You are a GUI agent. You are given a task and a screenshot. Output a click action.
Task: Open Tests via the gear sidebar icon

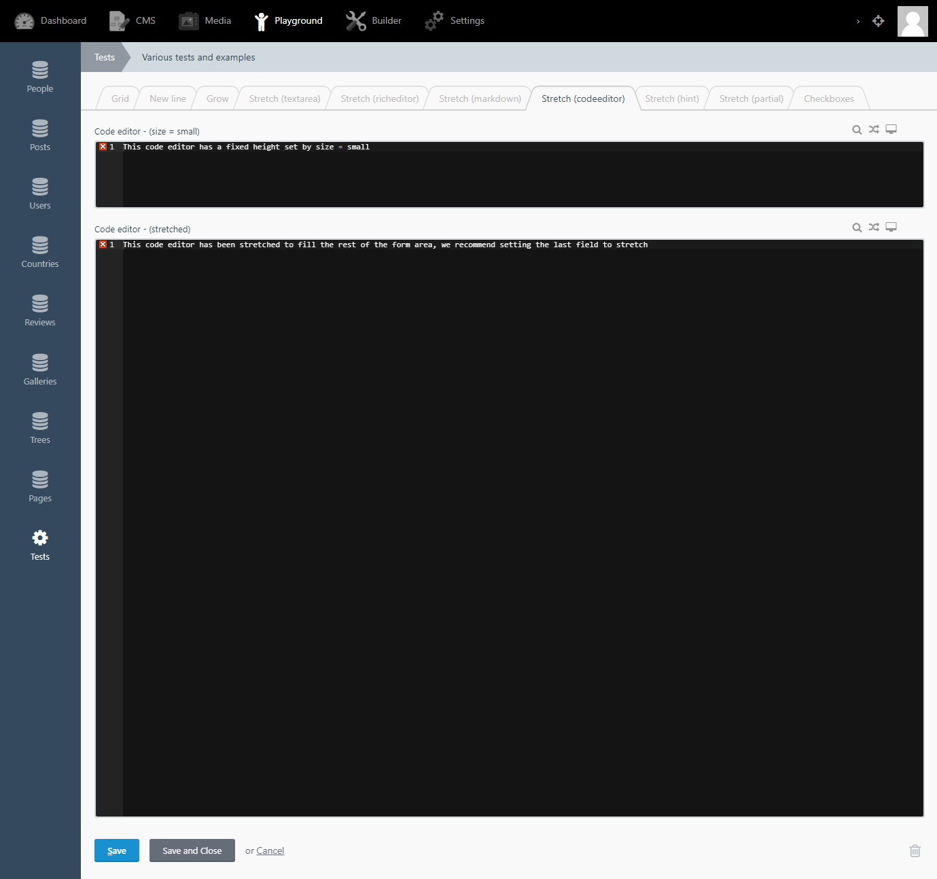(39, 544)
